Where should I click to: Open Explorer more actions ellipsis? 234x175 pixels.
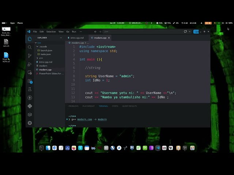(x=61, y=38)
